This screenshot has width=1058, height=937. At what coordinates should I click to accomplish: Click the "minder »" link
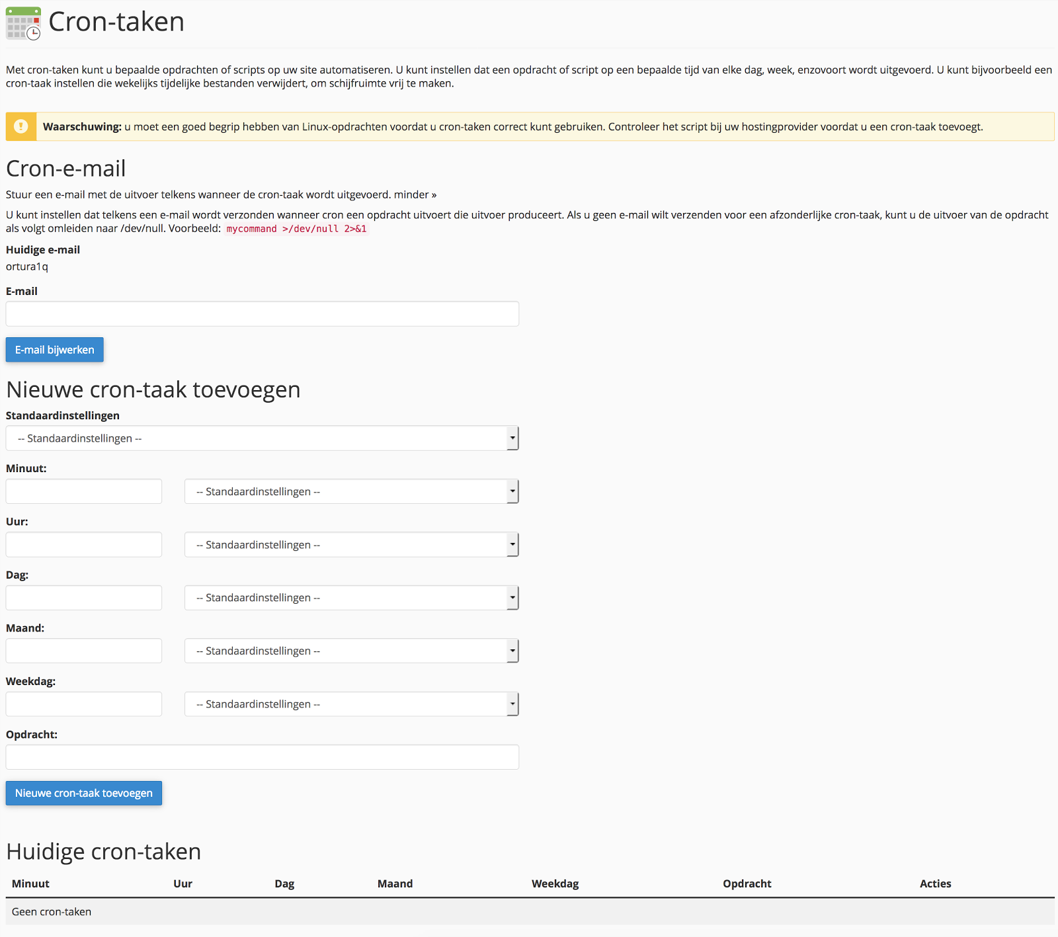point(415,194)
